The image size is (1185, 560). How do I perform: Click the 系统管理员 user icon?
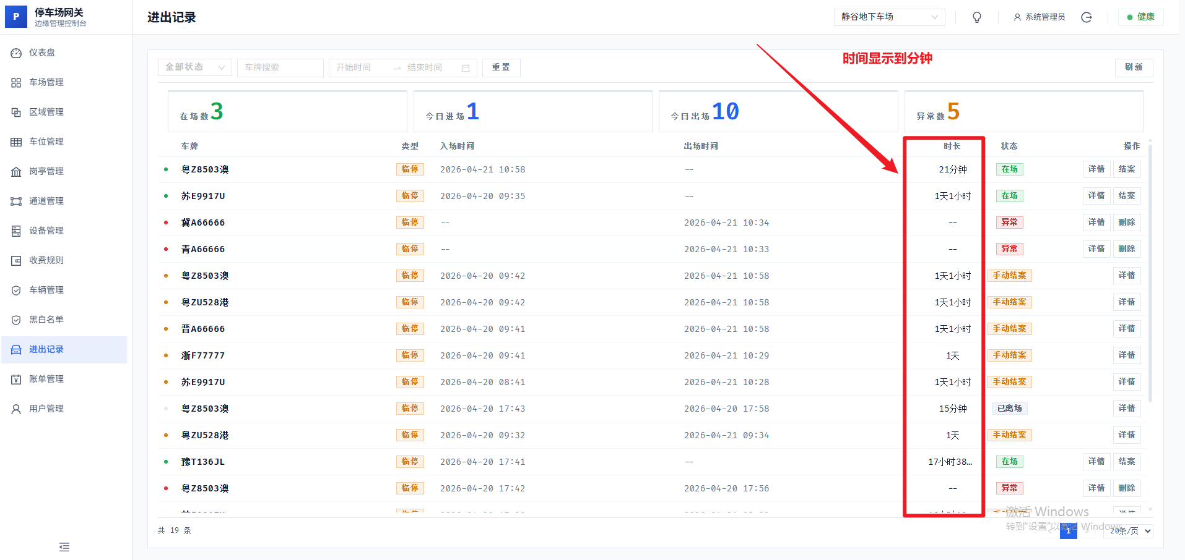[1017, 17]
